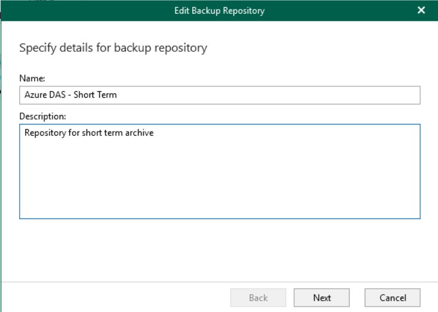Click the 'Specify details for backup repository' heading
The width and height of the screenshot is (438, 312).
113,48
